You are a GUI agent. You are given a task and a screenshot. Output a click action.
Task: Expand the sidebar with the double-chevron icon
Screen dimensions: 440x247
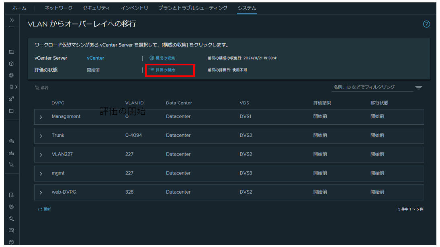click(12, 20)
